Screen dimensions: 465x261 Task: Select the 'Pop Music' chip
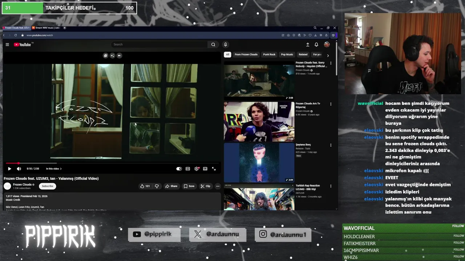[287, 54]
